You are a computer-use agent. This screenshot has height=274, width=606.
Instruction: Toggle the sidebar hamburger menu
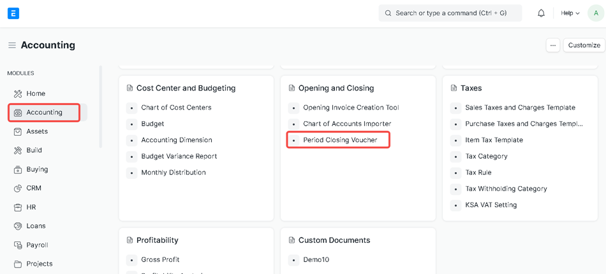[11, 45]
